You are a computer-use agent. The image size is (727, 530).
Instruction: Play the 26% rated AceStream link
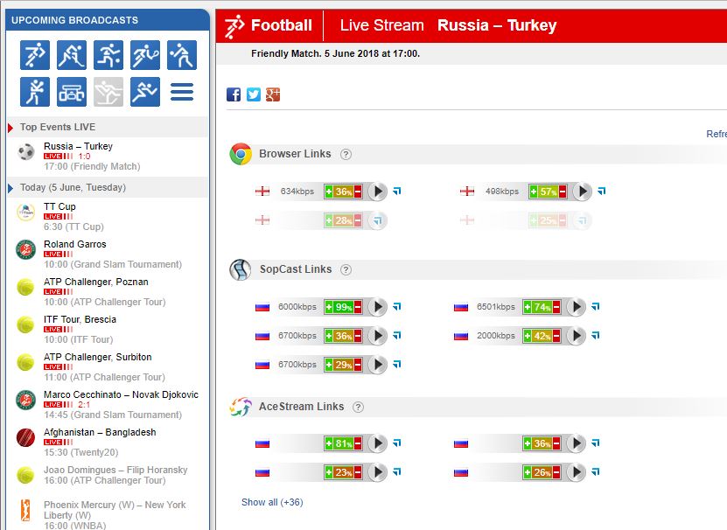coord(577,472)
